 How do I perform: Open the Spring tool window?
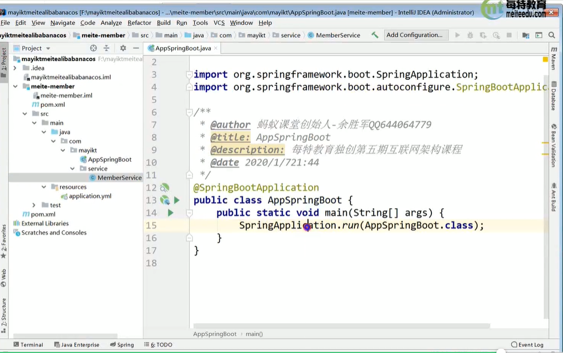(122, 345)
